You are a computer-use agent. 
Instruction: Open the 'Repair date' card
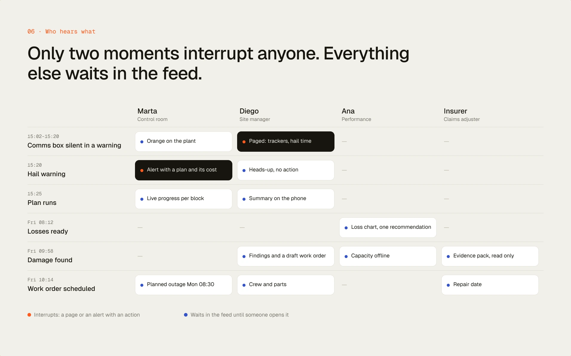tap(490, 285)
